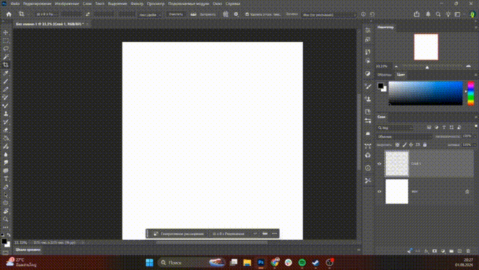Open the Discover lightbulb icon
This screenshot has height=270, width=479.
[448, 14]
